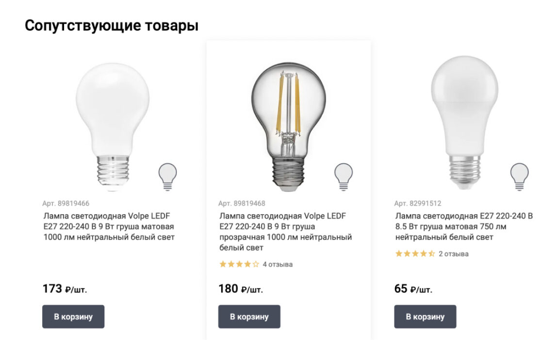Click article number 82991512
Image resolution: width=558 pixels, height=340 pixels.
click(418, 203)
